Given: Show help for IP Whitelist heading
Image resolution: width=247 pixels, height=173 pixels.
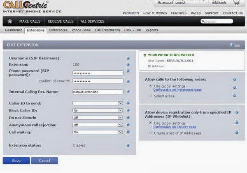Looking at the screenshot, I should click(x=237, y=112).
